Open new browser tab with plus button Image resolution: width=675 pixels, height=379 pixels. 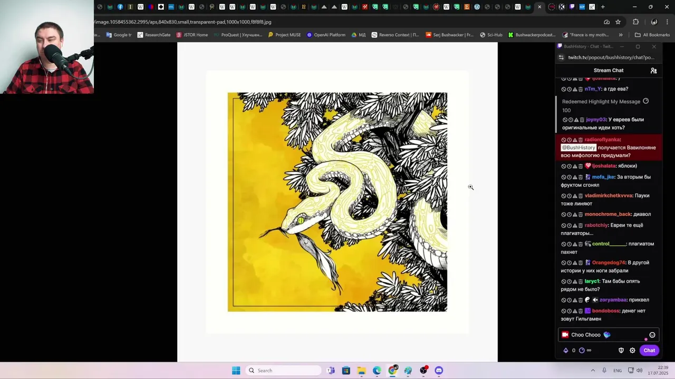[603, 7]
